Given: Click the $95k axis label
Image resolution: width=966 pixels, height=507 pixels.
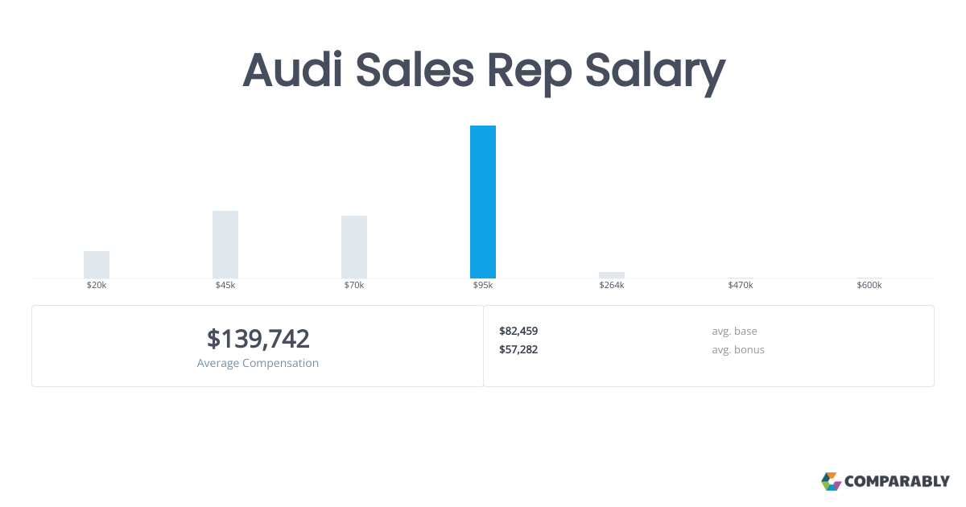Looking at the screenshot, I should point(483,285).
